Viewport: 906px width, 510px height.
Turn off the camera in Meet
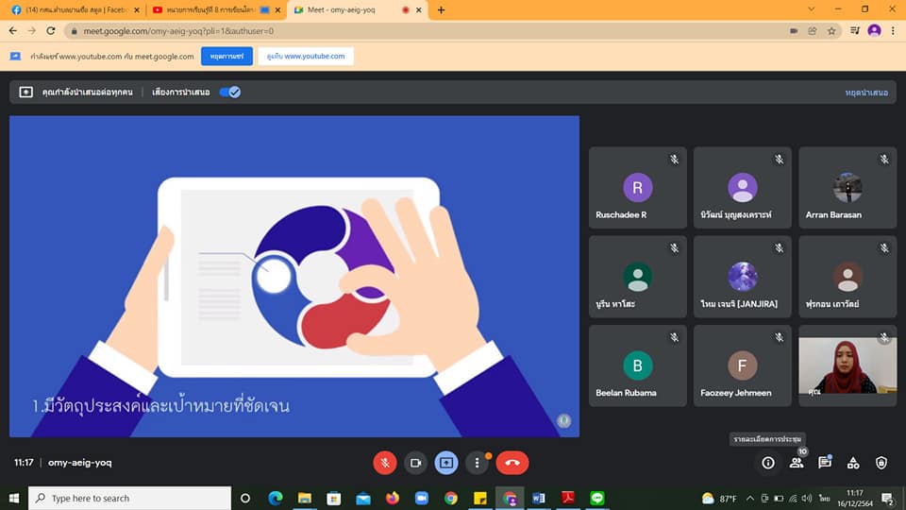coord(415,463)
